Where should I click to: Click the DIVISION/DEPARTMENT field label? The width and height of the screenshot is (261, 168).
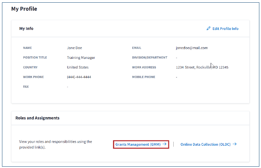150,58
